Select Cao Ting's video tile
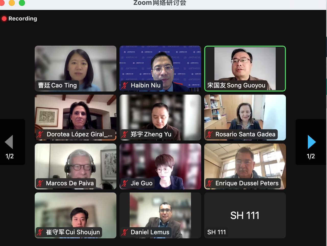The image size is (327, 246). 76,69
